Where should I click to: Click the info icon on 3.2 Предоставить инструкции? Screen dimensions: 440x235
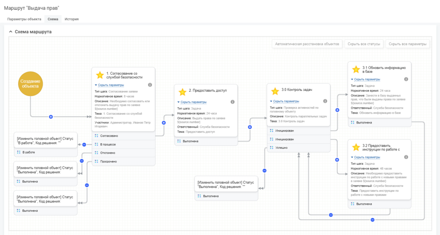tap(406, 157)
